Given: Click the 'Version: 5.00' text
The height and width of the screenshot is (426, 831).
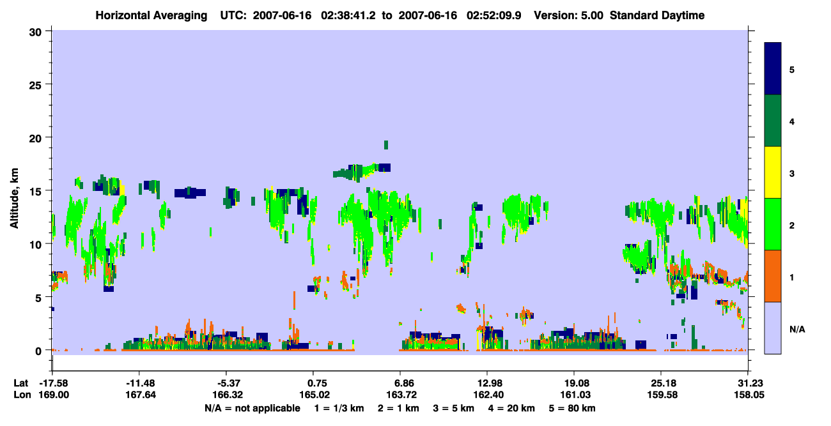Looking at the screenshot, I should pos(568,15).
